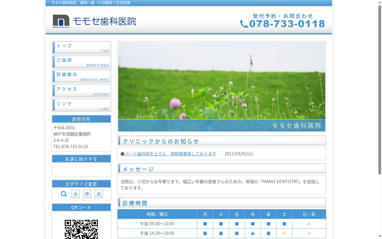Click the モモセ歯科医院 caption on hero image
Image resolution: width=382 pixels, height=239 pixels.
(297, 125)
